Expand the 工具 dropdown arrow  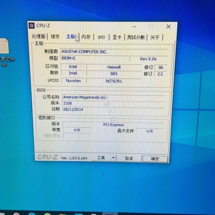(113, 158)
